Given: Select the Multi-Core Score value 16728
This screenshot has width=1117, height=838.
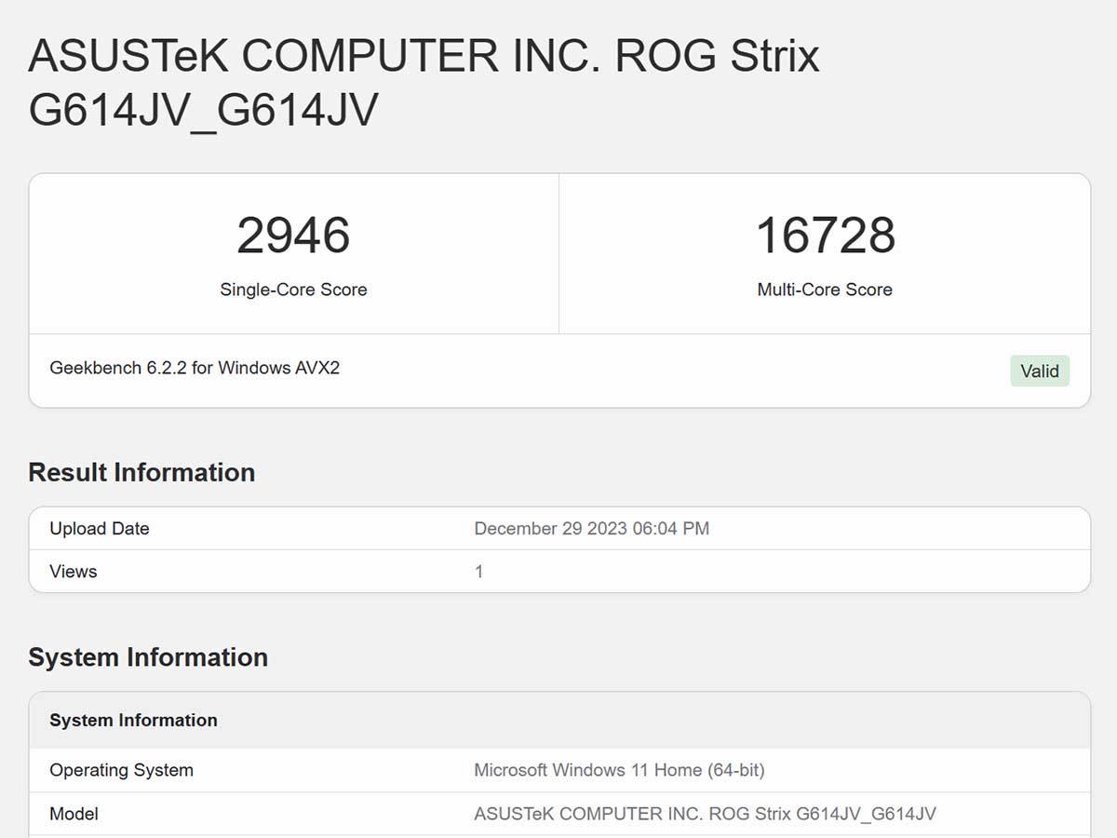Looking at the screenshot, I should pyautogui.click(x=825, y=236).
